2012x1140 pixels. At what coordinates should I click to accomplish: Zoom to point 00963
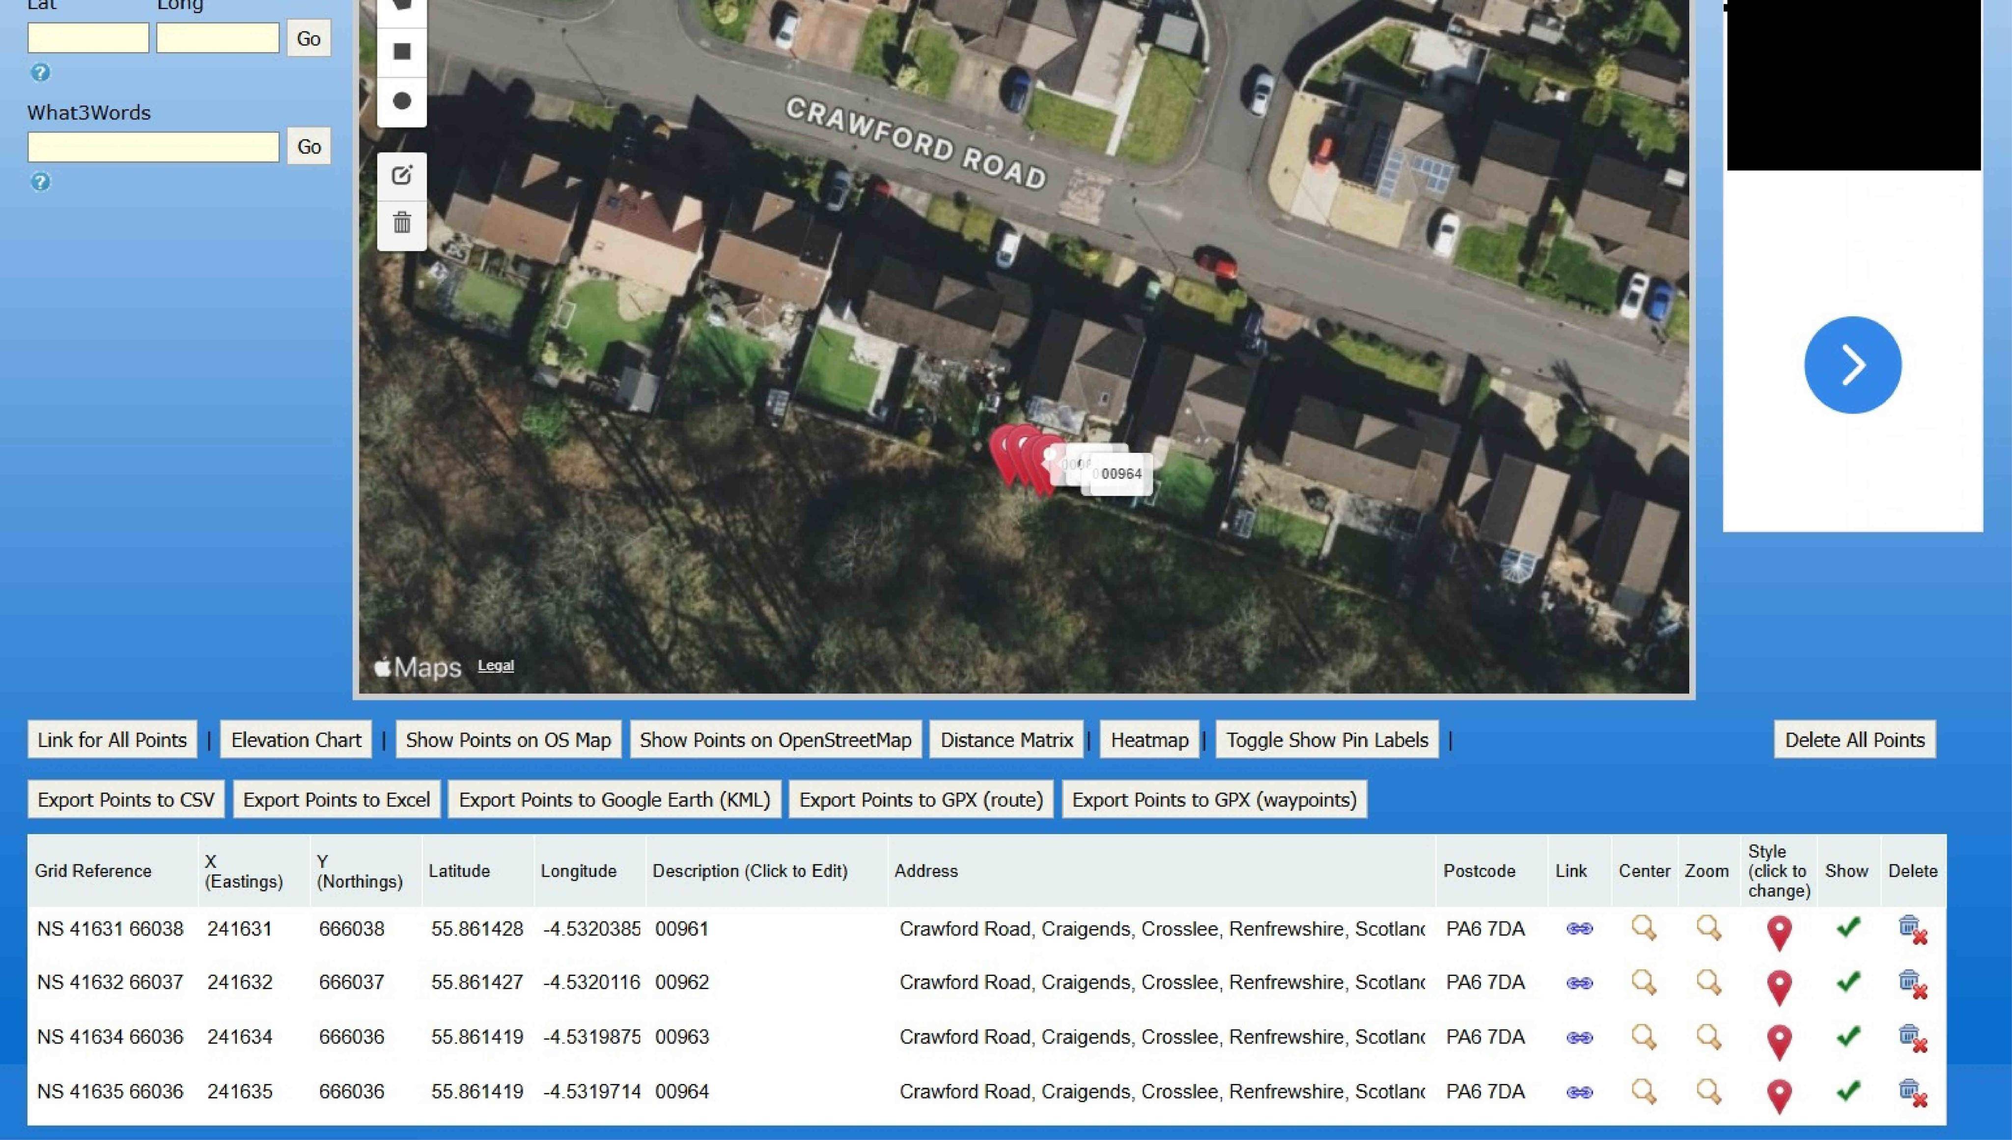[1708, 1037]
